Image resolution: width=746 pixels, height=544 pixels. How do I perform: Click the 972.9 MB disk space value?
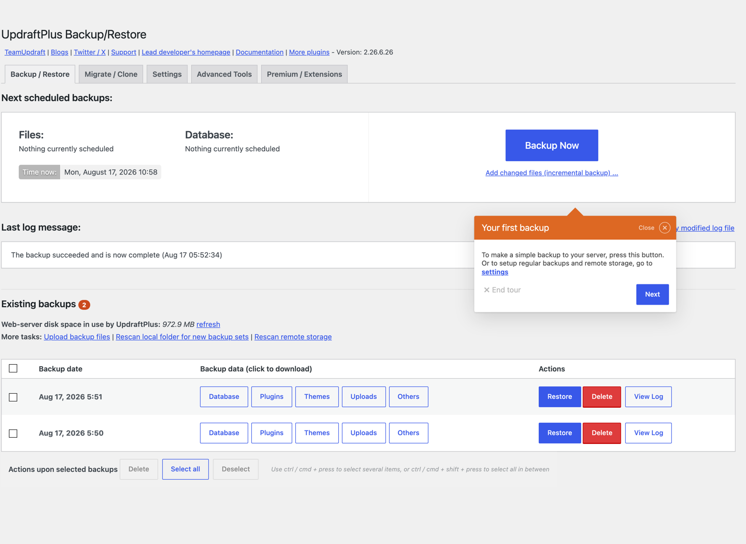(x=178, y=324)
